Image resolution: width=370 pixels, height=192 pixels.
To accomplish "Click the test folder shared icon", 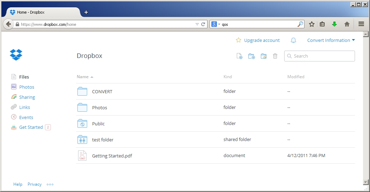I will click(82, 140).
